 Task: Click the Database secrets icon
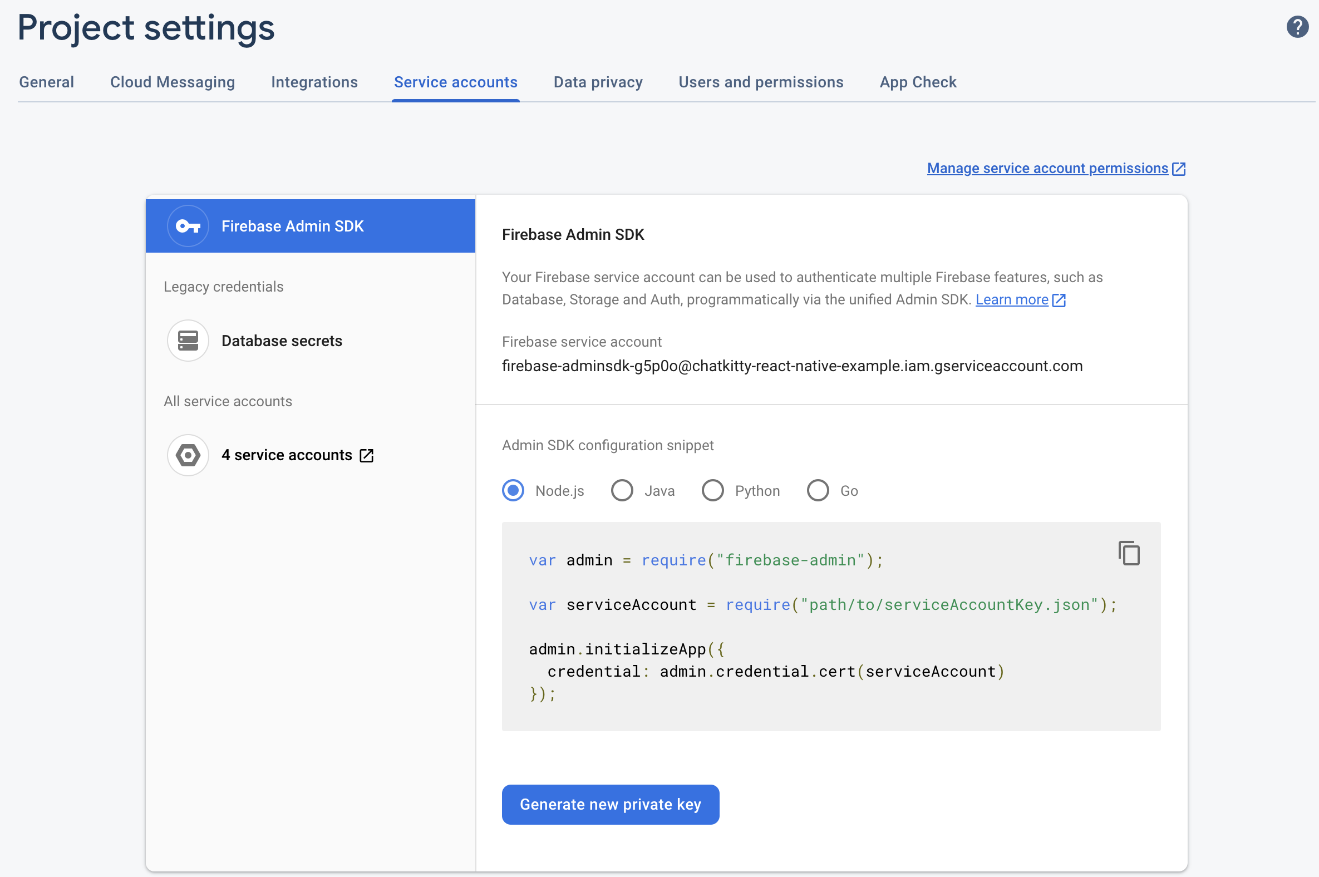click(x=188, y=340)
